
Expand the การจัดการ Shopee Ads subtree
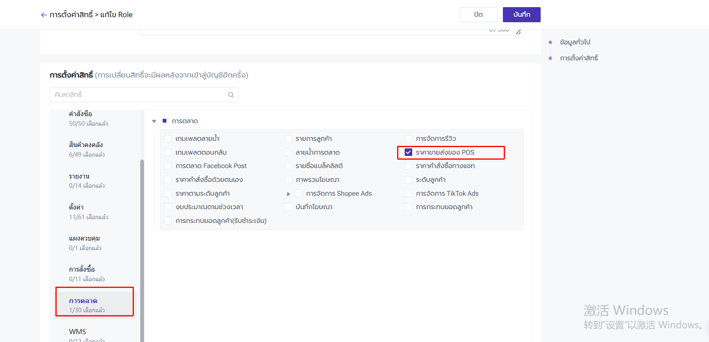tap(288, 194)
